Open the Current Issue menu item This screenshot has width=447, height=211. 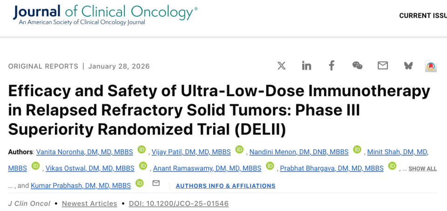pyautogui.click(x=422, y=15)
